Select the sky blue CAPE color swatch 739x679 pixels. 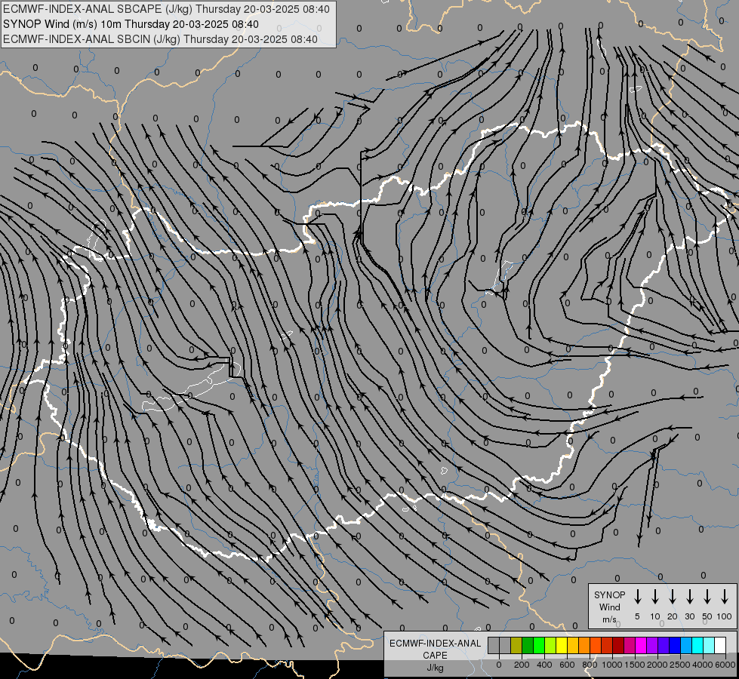(687, 646)
